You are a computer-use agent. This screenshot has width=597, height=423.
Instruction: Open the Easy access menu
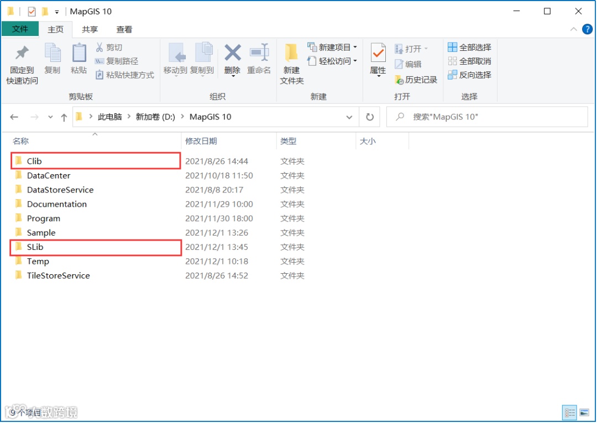point(332,61)
